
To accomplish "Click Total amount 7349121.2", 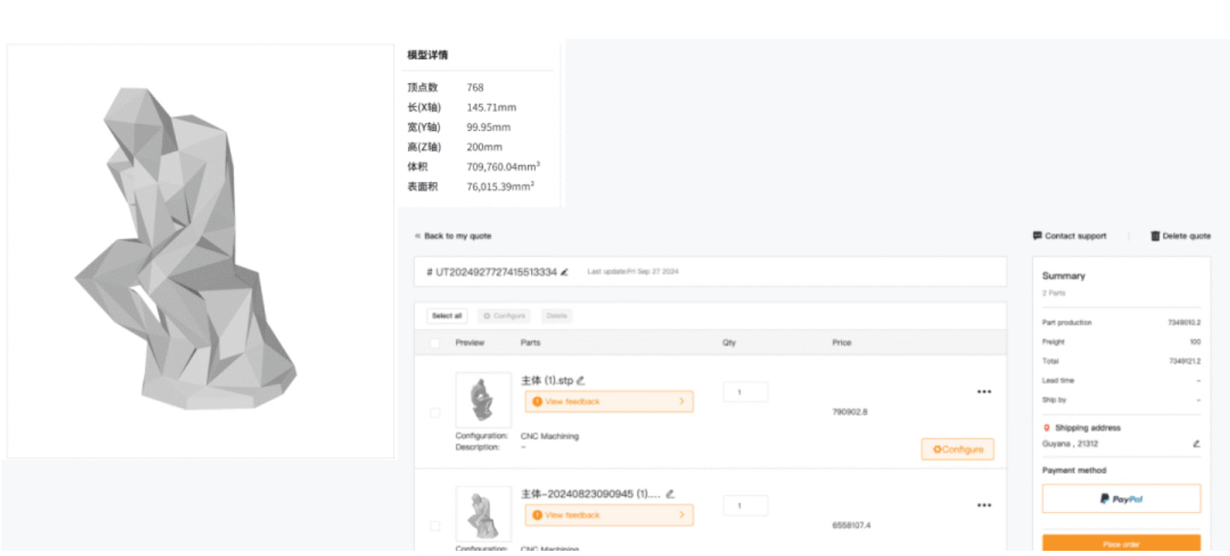I will coord(1184,362).
